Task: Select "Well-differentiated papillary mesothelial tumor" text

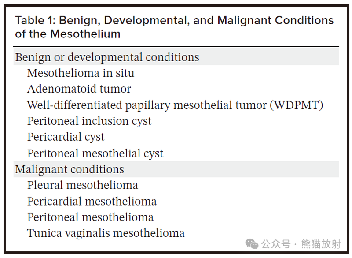Action: (147, 105)
